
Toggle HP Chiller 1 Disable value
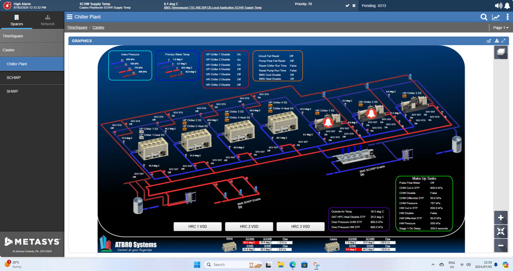[x=239, y=55]
